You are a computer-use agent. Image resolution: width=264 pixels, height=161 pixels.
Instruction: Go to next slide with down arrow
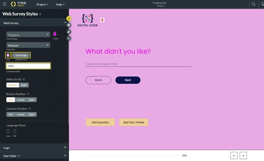(243, 156)
